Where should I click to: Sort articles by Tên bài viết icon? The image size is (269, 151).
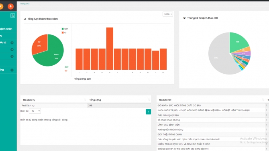point(263,100)
